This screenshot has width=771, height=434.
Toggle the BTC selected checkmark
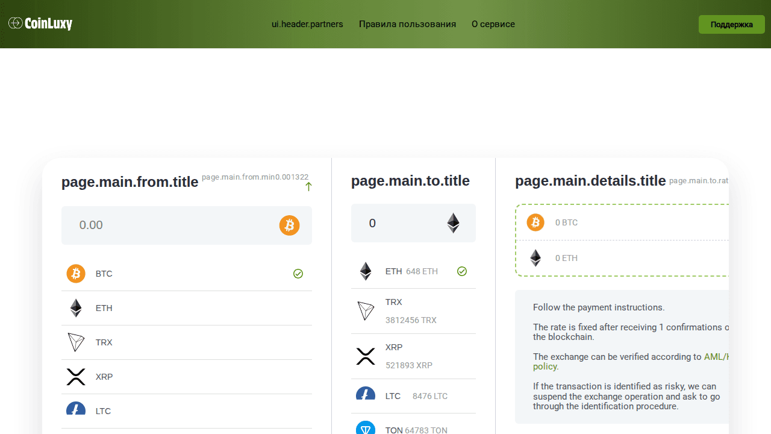(x=298, y=274)
